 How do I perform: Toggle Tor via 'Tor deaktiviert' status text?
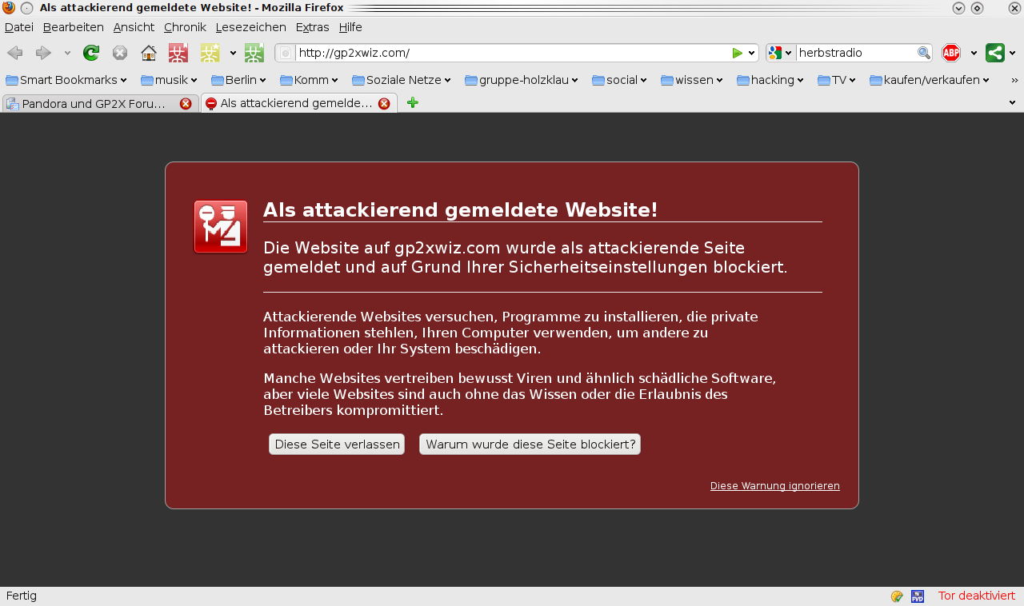976,596
